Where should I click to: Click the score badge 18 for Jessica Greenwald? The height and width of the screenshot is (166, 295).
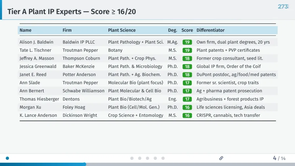tap(187, 67)
